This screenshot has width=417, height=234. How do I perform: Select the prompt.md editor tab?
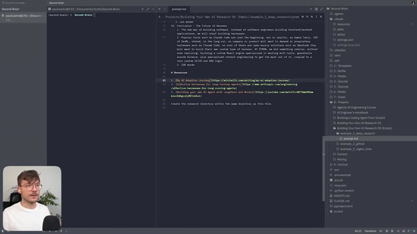click(x=179, y=9)
